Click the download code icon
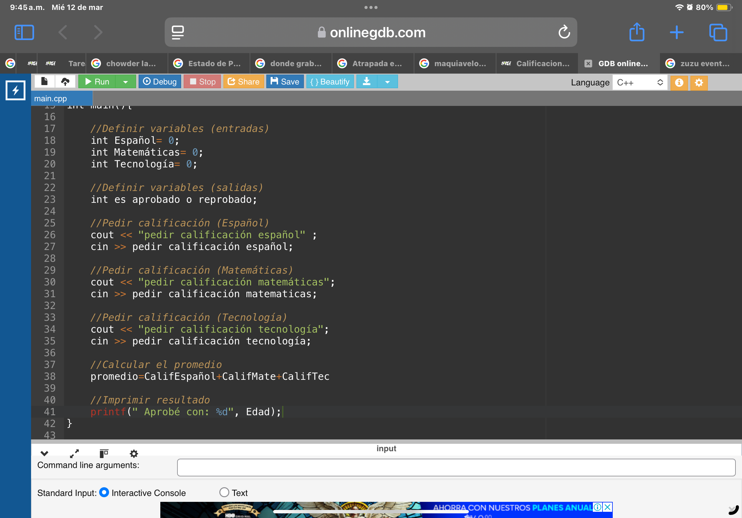742x518 pixels. tap(366, 81)
